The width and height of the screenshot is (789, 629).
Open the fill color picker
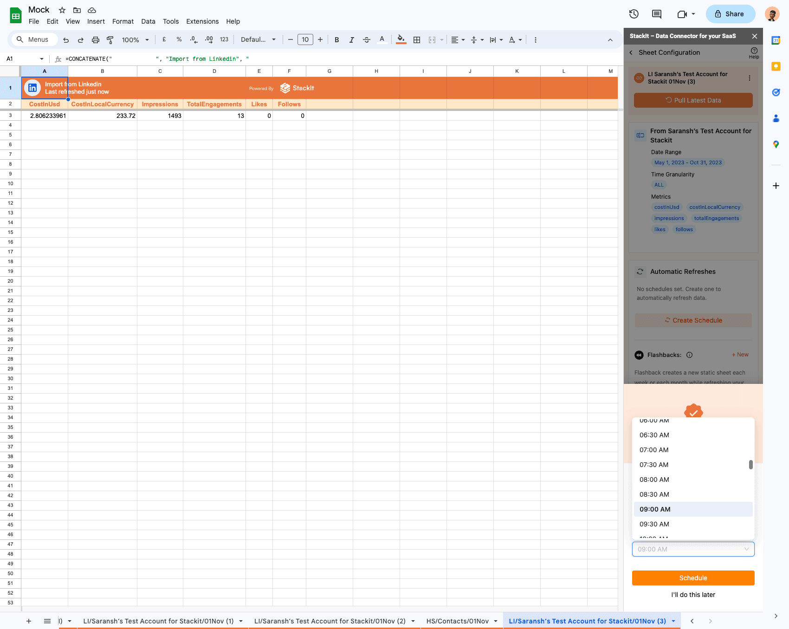(x=401, y=40)
